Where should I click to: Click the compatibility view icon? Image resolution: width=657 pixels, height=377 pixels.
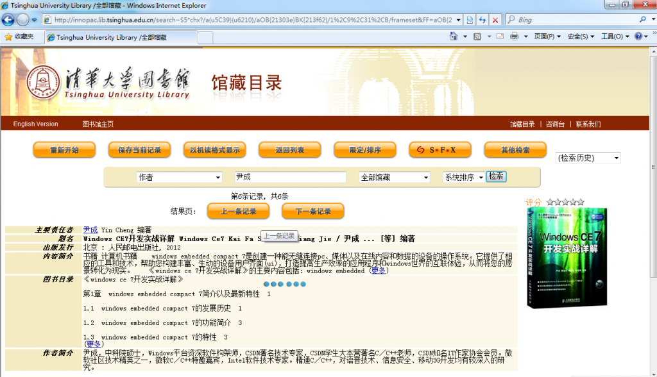pos(470,20)
